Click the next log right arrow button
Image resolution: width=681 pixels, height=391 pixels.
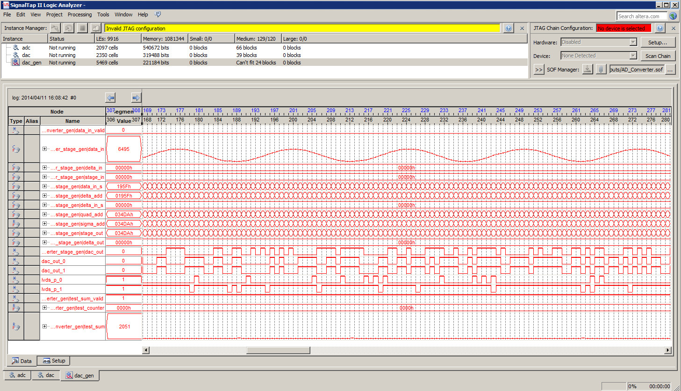[136, 98]
